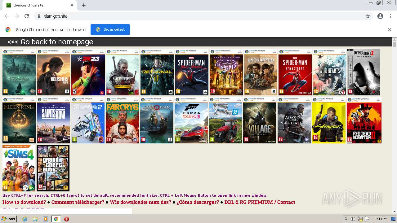Reload the page with the refresh icon

point(27,16)
